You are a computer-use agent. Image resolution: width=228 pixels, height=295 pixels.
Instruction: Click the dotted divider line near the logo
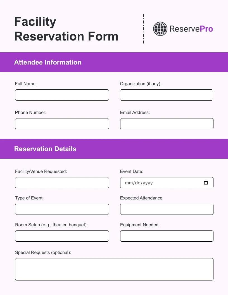coord(144,29)
